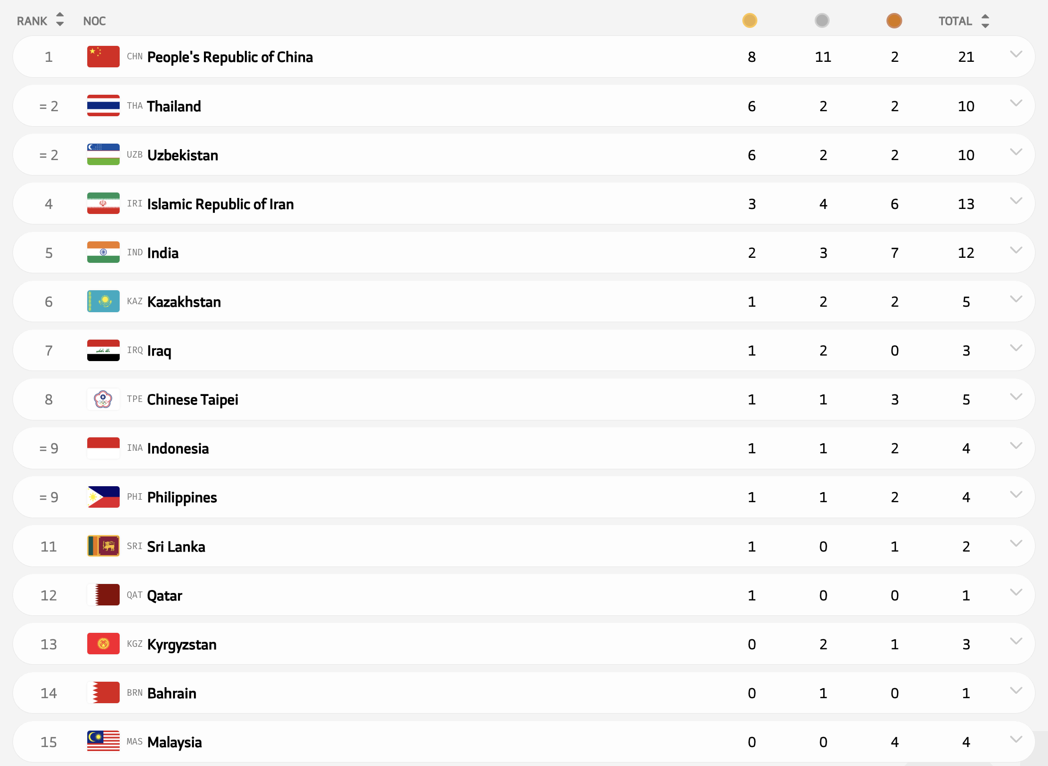Screen dimensions: 1048x766
Task: Expand the Qatar row chevron
Action: [1016, 592]
